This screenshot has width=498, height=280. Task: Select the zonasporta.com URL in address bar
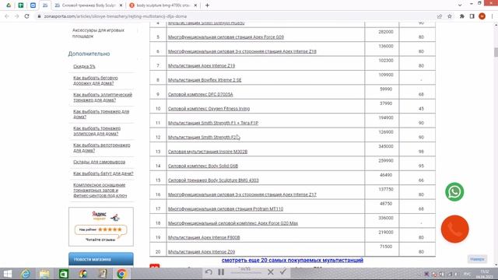(x=115, y=16)
